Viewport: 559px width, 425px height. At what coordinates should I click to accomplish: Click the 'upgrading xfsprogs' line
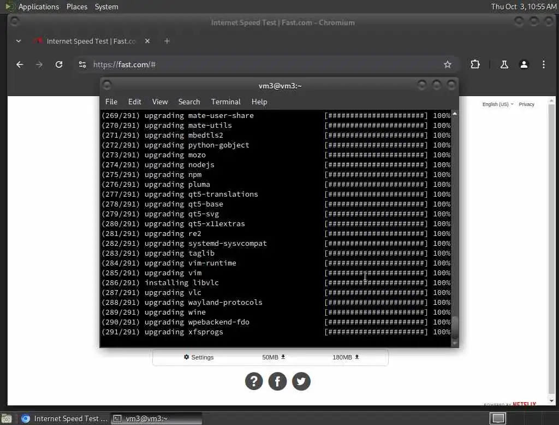pos(276,332)
